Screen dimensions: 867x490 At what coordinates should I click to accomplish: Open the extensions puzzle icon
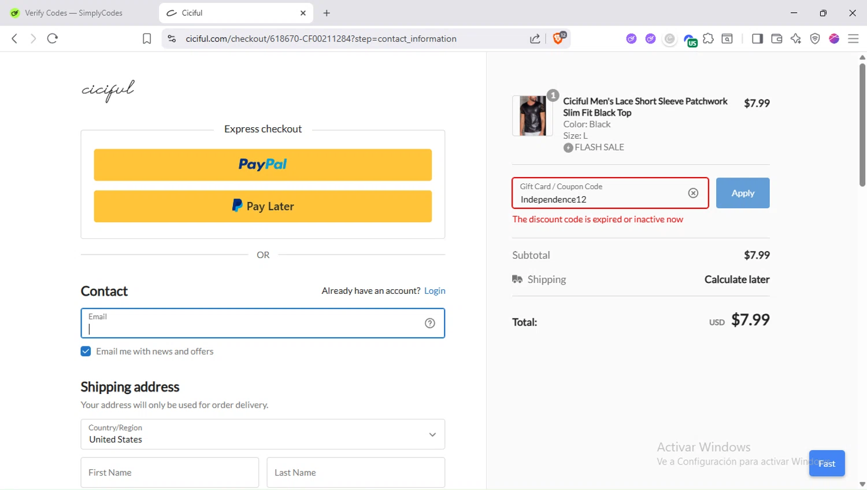pos(708,39)
